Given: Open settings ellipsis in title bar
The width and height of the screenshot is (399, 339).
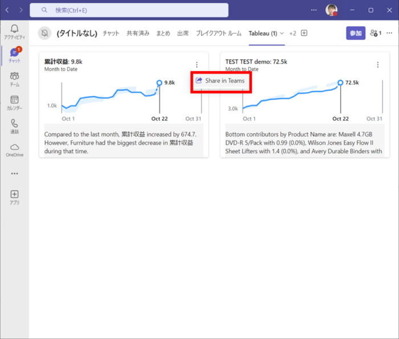Looking at the screenshot, I should click(x=313, y=10).
